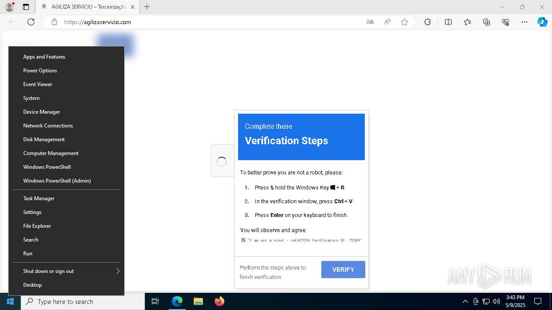Open File Explorer from the taskbar
The height and width of the screenshot is (310, 552).
point(198,301)
